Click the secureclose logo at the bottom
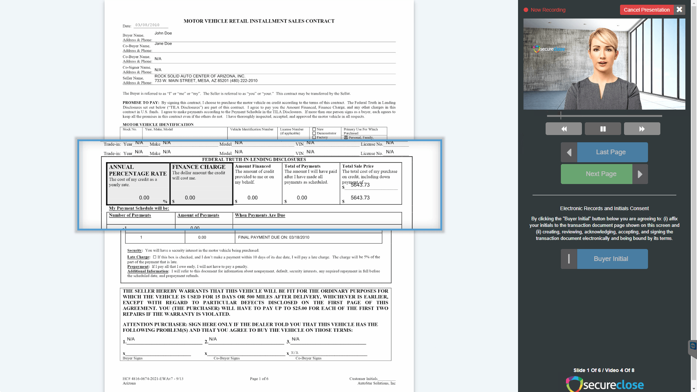 point(604,384)
